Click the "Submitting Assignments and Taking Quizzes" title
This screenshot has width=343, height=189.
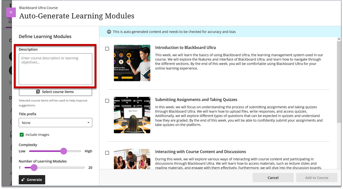pyautogui.click(x=196, y=100)
